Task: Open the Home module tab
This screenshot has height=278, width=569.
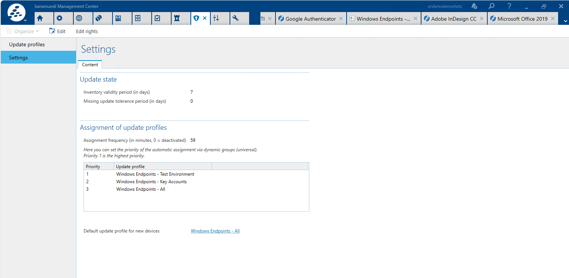Action: coord(40,18)
